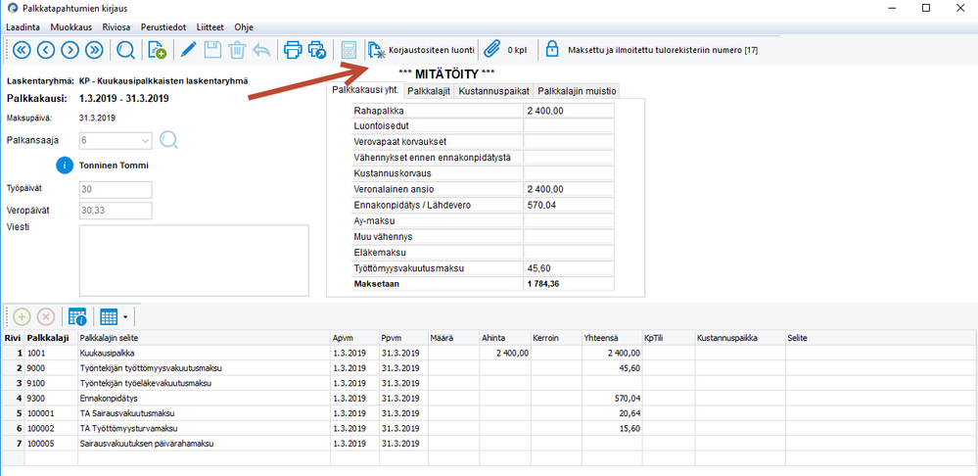Create a new document with the plus icon
Screen dimensions: 978x476
pos(157,50)
